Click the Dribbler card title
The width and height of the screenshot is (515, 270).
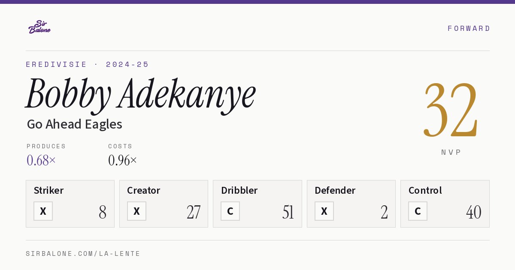click(x=239, y=190)
